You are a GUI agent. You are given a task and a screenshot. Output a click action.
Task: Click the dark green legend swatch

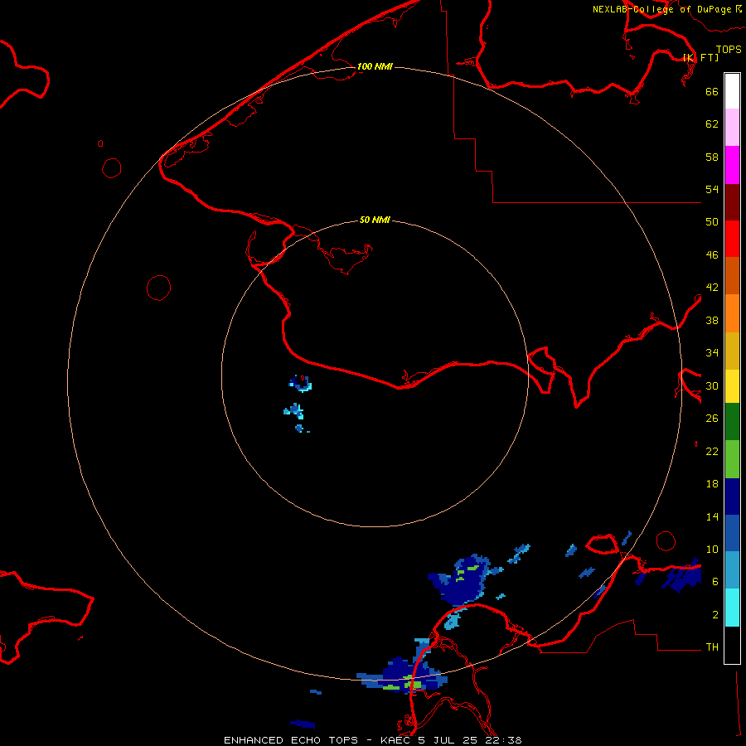(732, 422)
